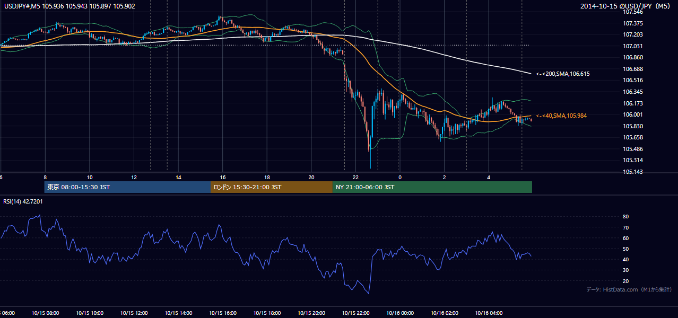Viewport: 678px width, 318px height.
Task: Click hour label 22 under the price chart
Action: point(355,177)
